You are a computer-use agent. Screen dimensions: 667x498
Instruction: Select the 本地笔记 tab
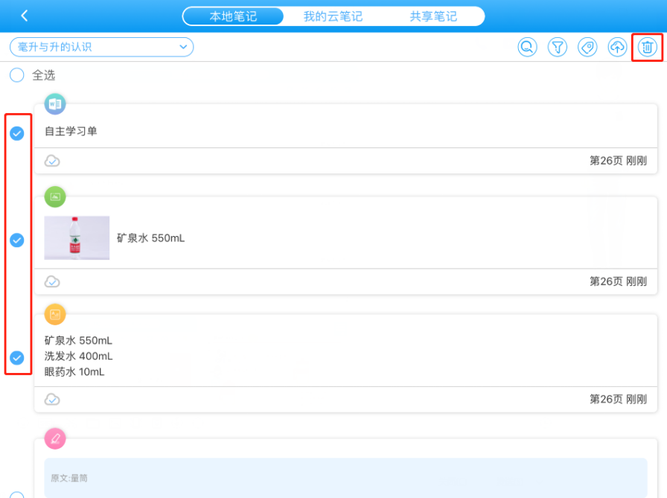(x=233, y=16)
